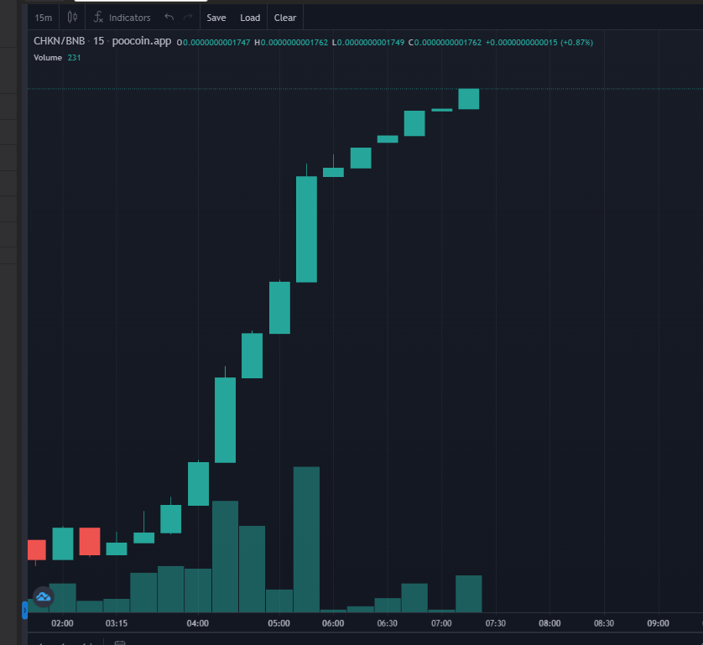Save the chart layout

216,18
